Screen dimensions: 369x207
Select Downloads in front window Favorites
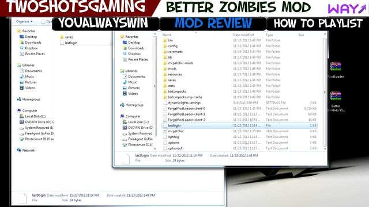click(136, 48)
